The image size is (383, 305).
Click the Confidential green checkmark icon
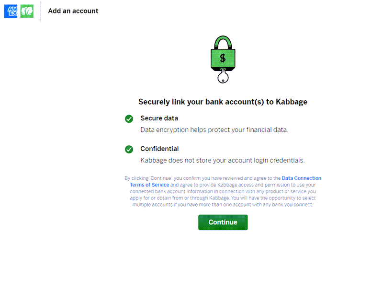click(129, 149)
